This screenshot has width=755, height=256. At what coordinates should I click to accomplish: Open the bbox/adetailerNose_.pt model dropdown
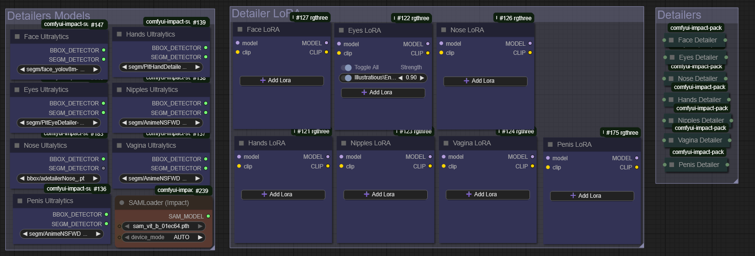tap(59, 178)
